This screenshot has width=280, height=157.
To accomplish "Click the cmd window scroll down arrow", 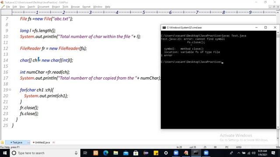I will (278, 127).
